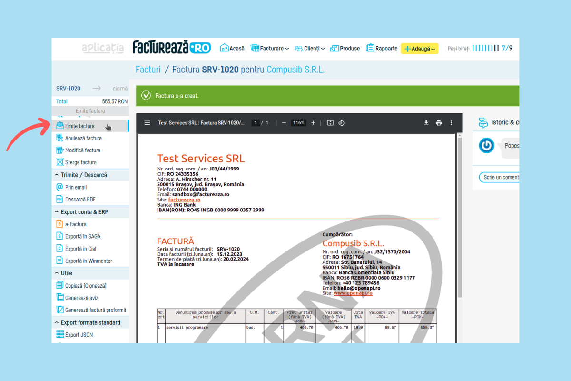571x381 pixels.
Task: Expand the Clienți dropdown menu
Action: (310, 49)
